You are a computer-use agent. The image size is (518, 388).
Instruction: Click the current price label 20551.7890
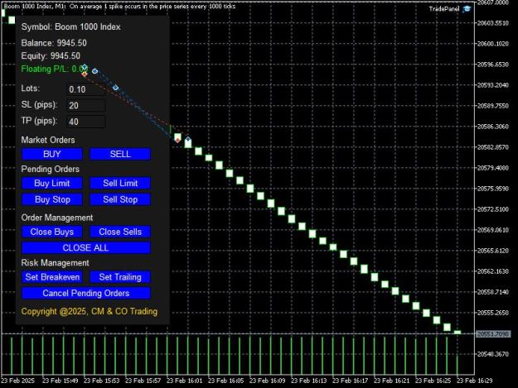tap(493, 334)
